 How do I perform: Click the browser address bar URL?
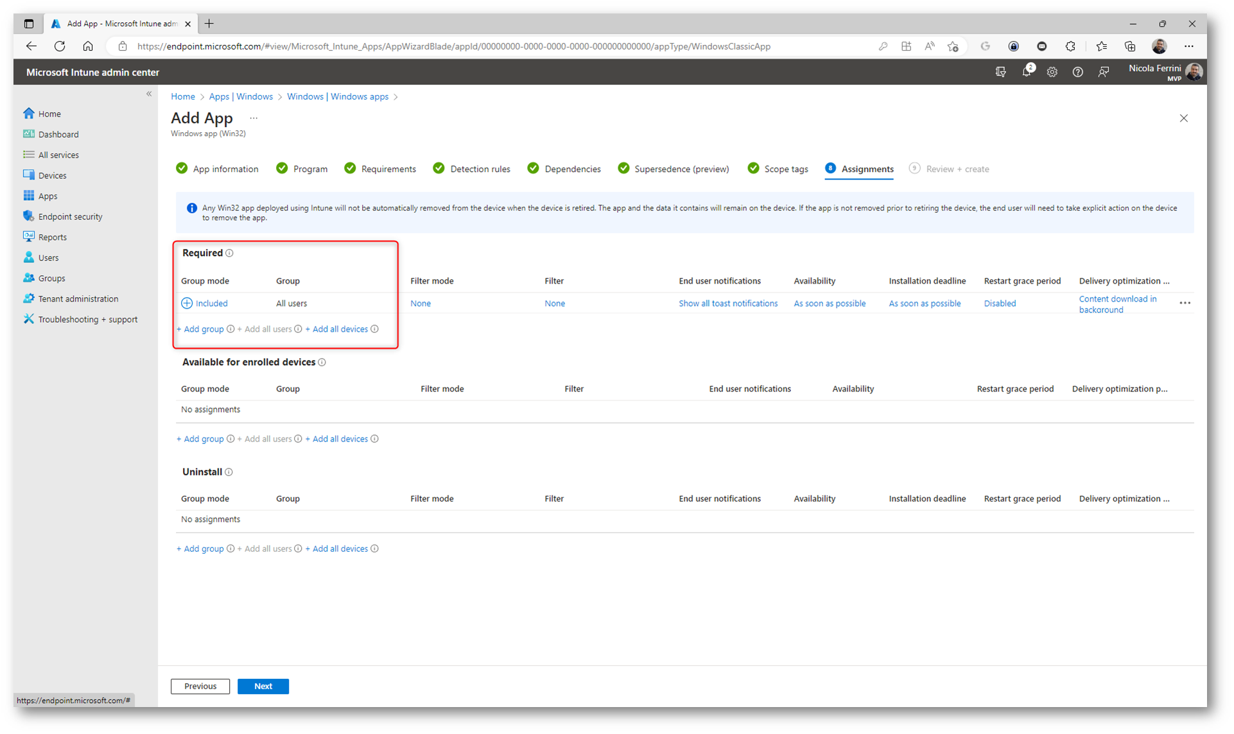453,46
